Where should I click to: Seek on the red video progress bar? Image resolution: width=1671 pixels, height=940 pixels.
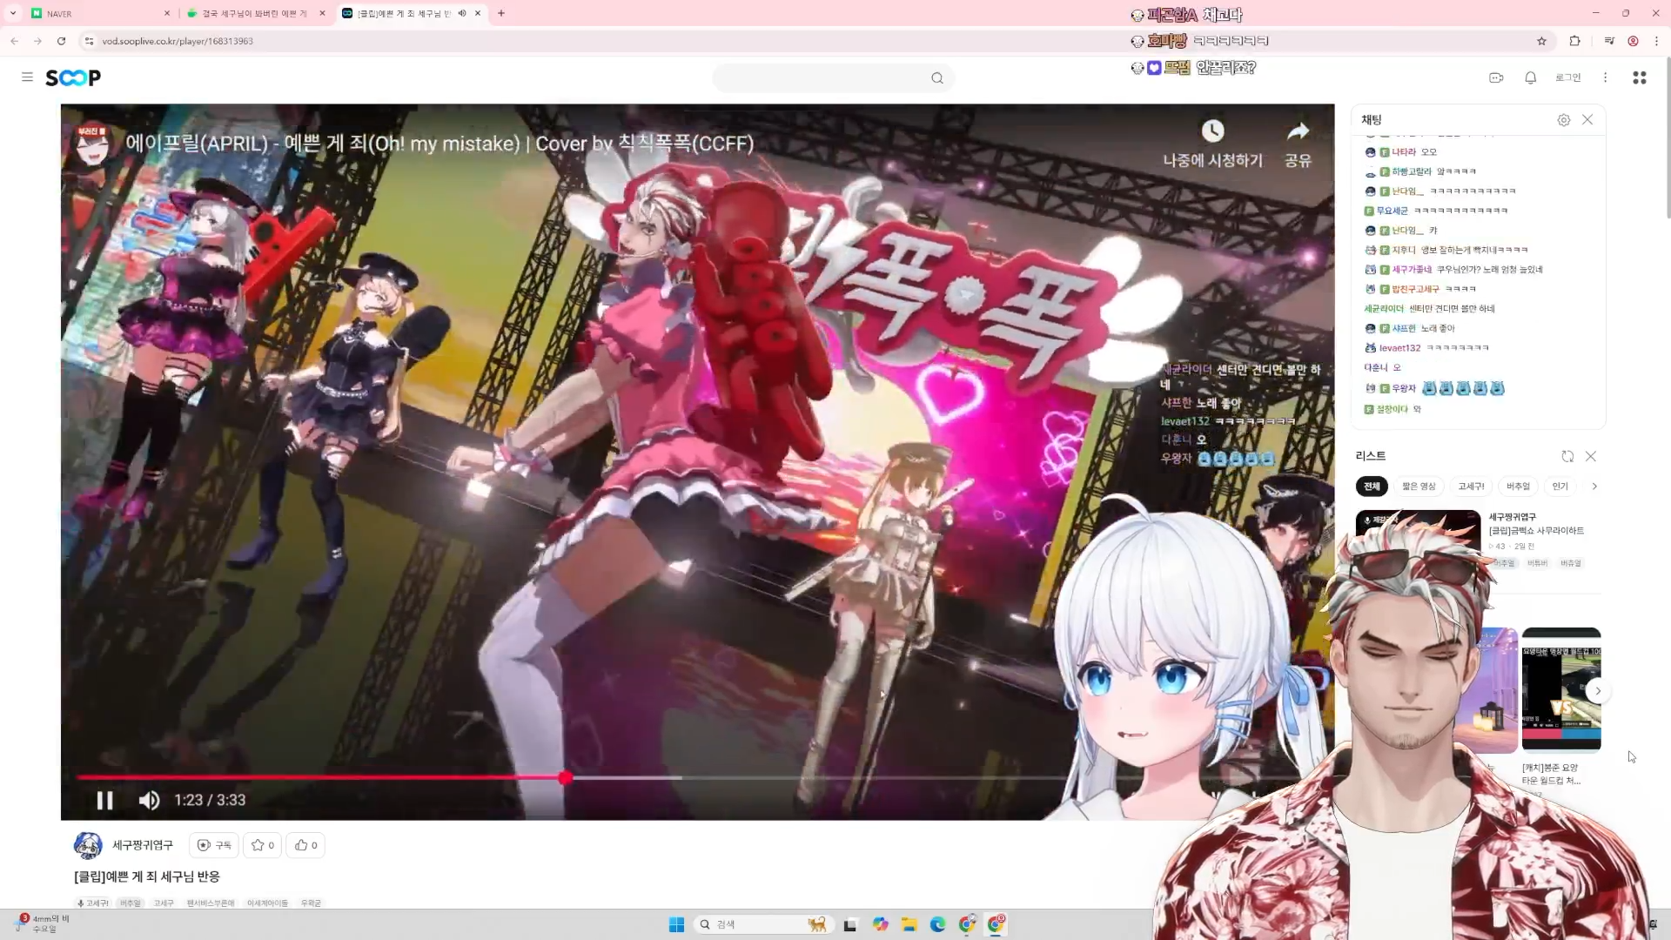348,777
